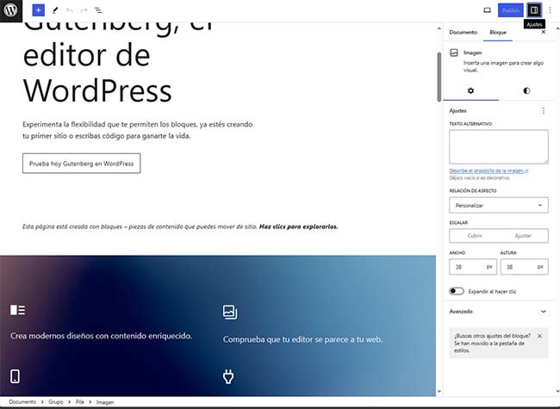The image size is (560, 409).
Task: Click 'Crea modernos diseños con contenido enriquecido' text
Action: tap(101, 336)
